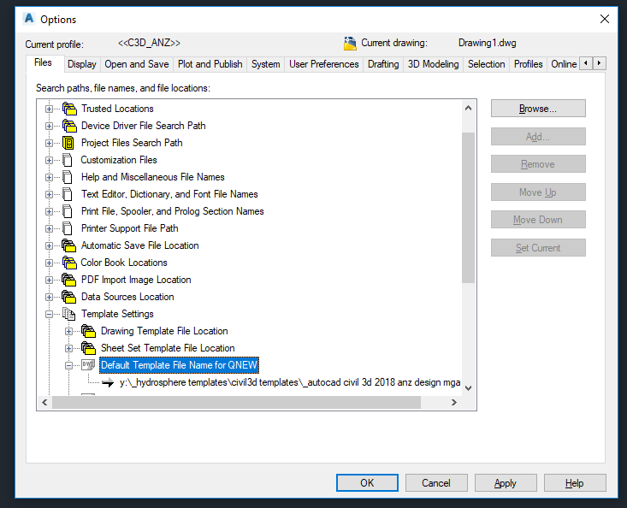The height and width of the screenshot is (508, 627).
Task: Click the Cancel button
Action: click(x=436, y=483)
